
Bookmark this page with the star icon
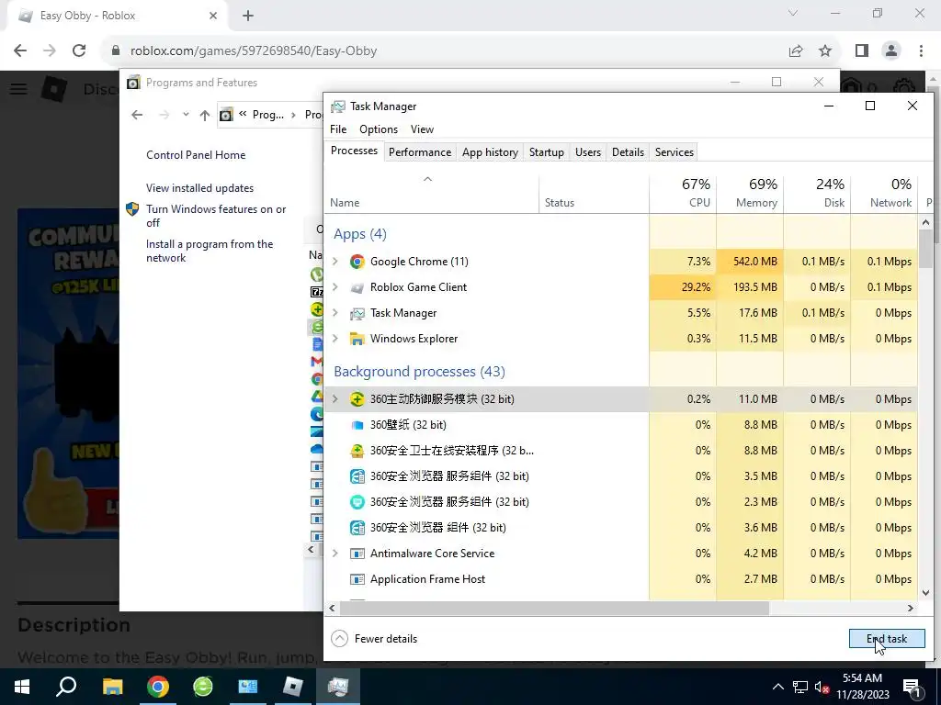825,51
